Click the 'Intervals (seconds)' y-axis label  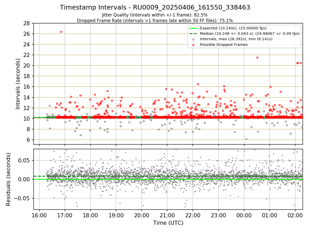(x=18, y=84)
